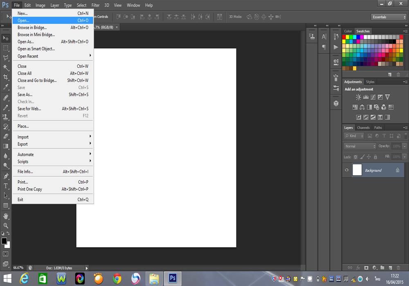Click Save As in the File menu
Viewport: 409px width, 286px height.
[x=25, y=94]
